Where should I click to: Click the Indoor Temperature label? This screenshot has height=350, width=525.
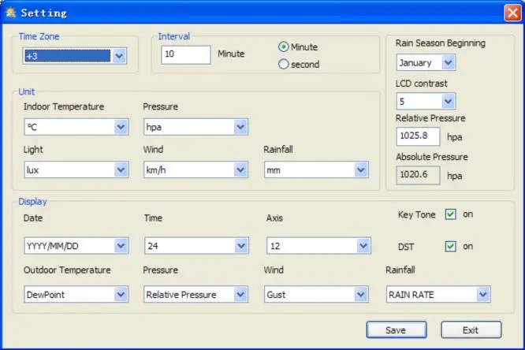pyautogui.click(x=64, y=106)
